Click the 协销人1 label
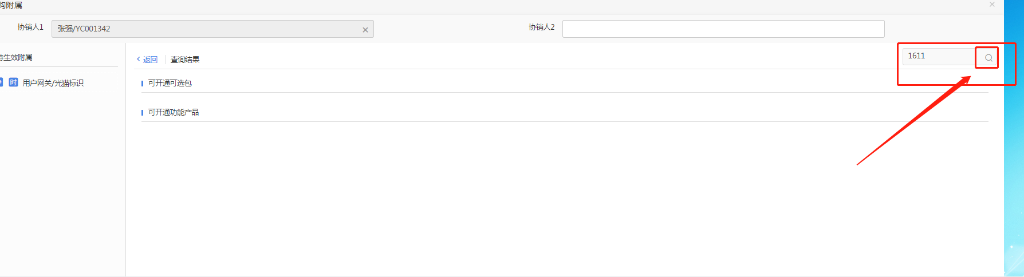 coord(30,27)
